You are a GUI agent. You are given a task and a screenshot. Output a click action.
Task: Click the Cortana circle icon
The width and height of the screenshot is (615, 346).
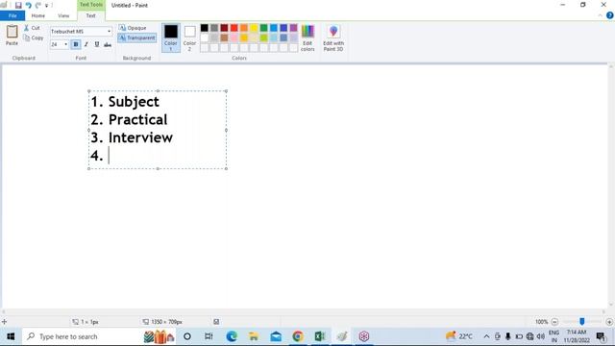pos(187,336)
